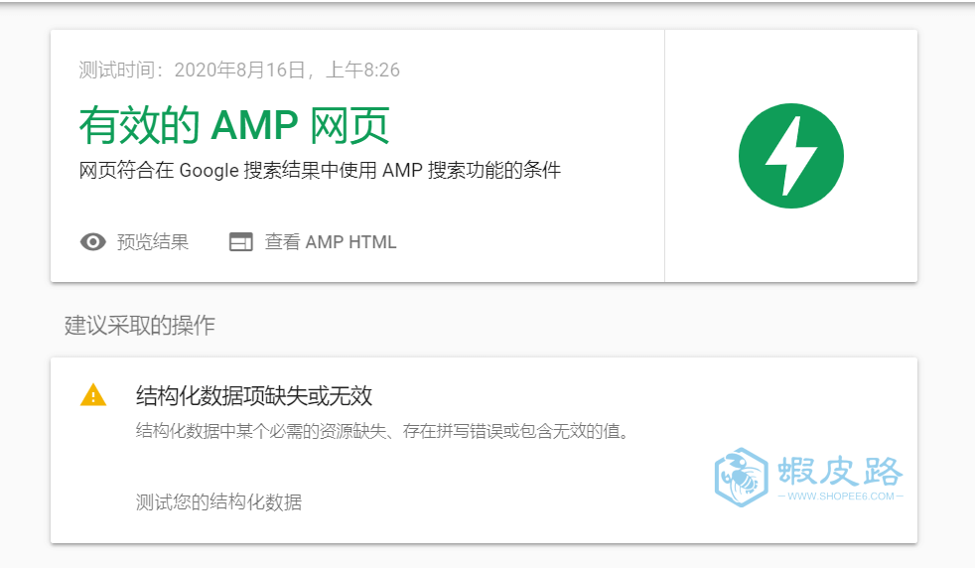Click the eye preview icon
Screen dimensions: 975x568
click(92, 242)
